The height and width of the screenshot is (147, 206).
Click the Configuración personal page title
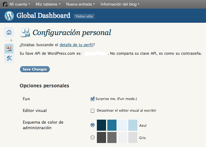click(x=72, y=33)
